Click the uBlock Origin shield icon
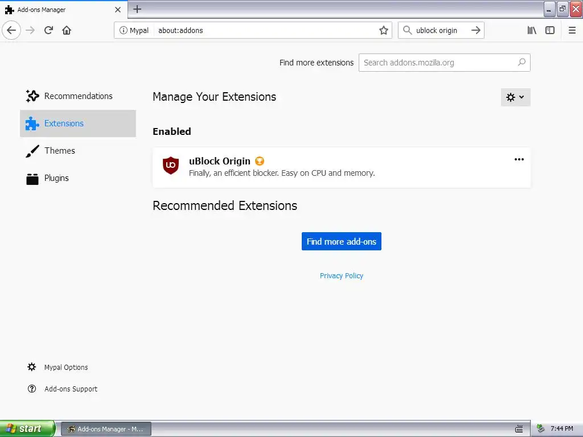583x437 pixels. pos(171,166)
